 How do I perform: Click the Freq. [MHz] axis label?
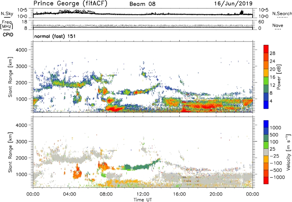(7, 25)
